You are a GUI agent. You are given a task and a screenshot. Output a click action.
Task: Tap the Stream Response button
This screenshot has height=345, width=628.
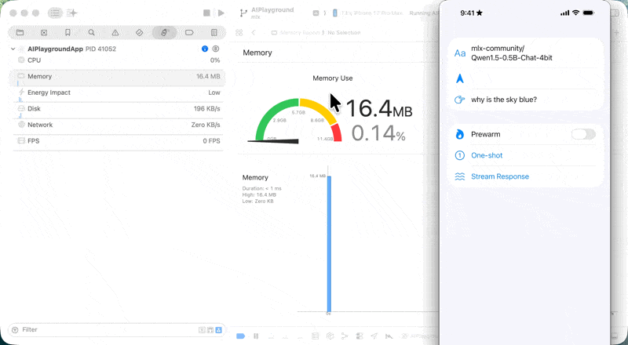tap(499, 176)
